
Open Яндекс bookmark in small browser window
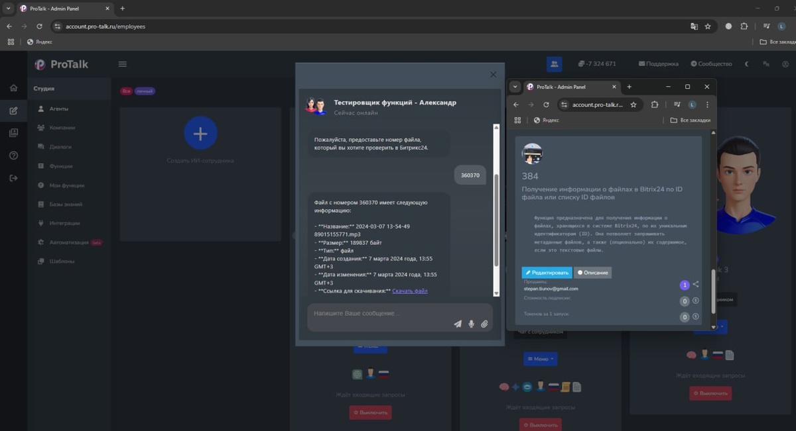(546, 120)
